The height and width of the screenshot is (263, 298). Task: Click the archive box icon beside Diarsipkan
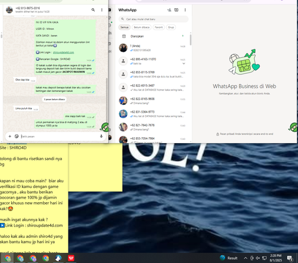124,36
